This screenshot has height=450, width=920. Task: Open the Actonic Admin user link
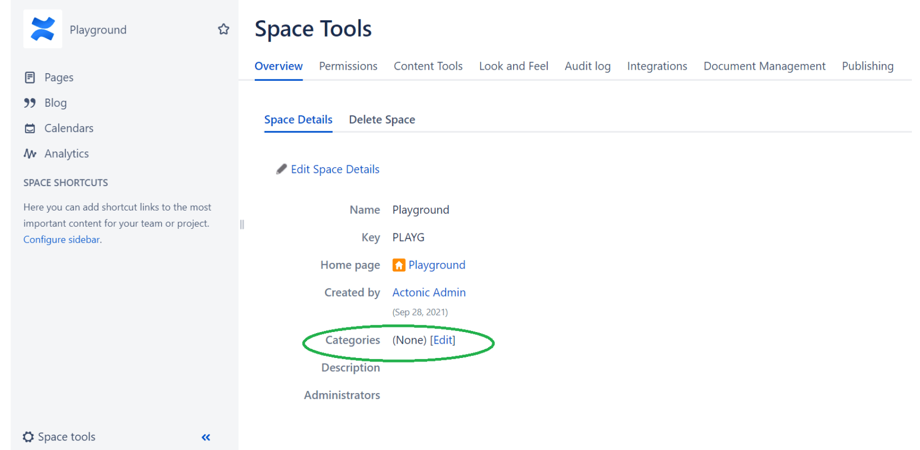click(429, 292)
